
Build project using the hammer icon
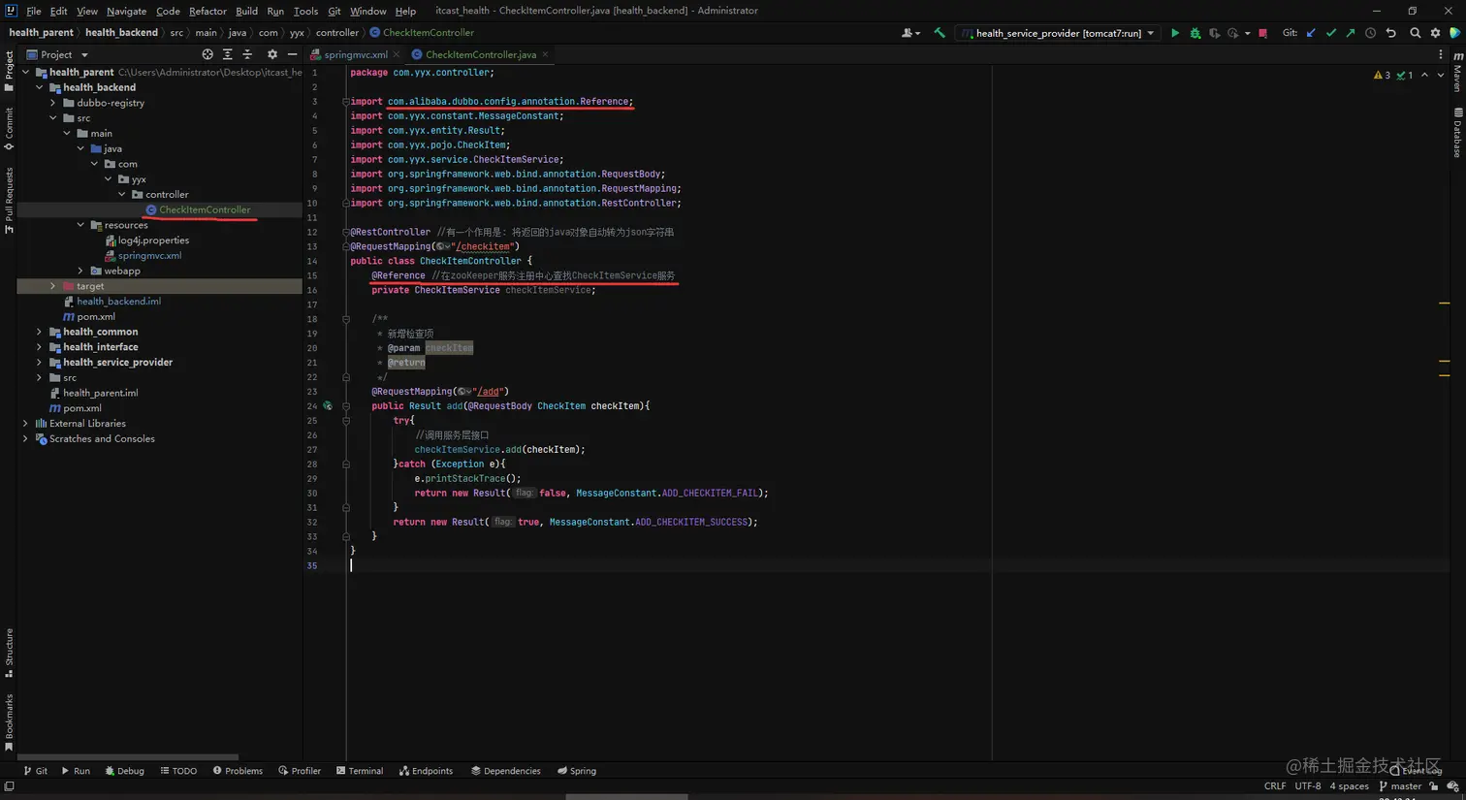(x=939, y=33)
